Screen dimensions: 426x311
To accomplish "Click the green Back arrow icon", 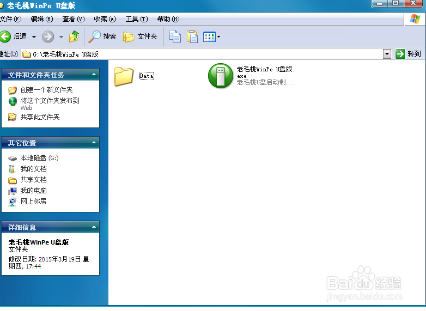I will [5, 36].
